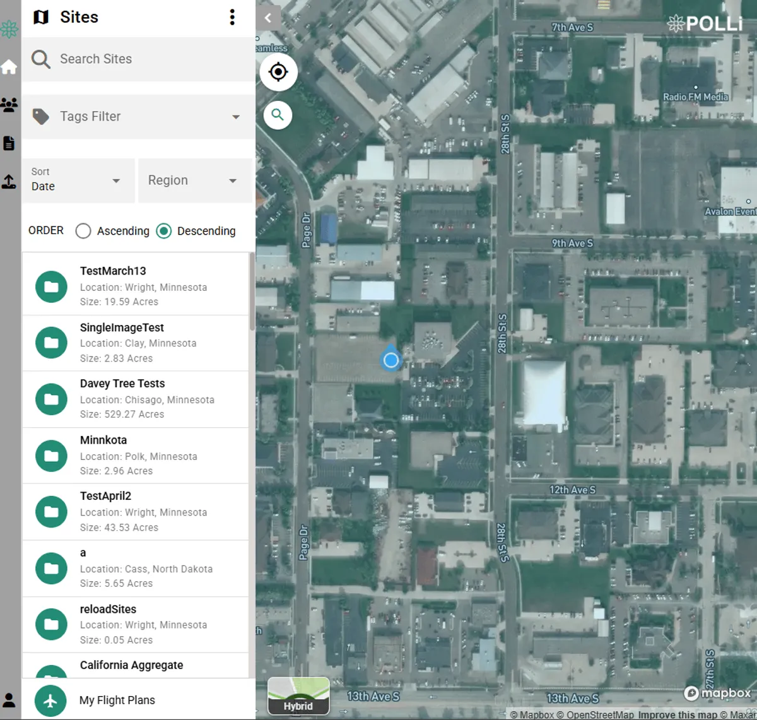Open the document reports icon in sidebar
Image resolution: width=757 pixels, height=720 pixels.
(9, 143)
